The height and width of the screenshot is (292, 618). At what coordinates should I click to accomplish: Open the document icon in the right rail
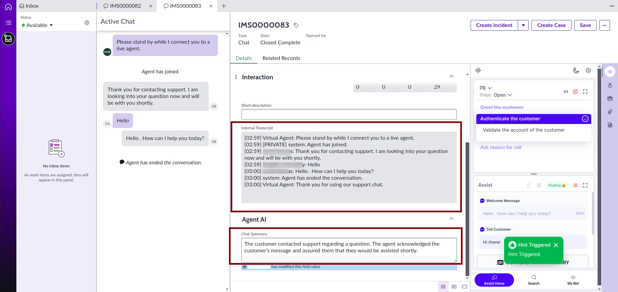[x=610, y=125]
